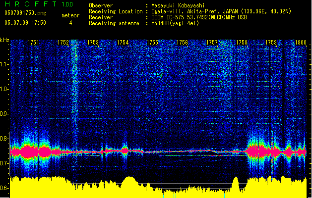Click the Receiver label

point(101,17)
